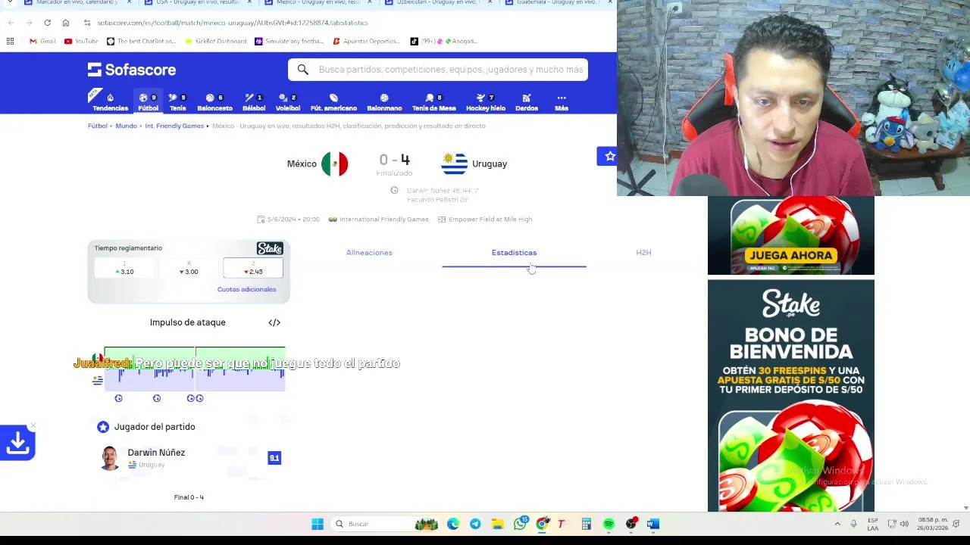
Task: Open Int. Friendly Games breadcrumb
Action: [x=174, y=126]
